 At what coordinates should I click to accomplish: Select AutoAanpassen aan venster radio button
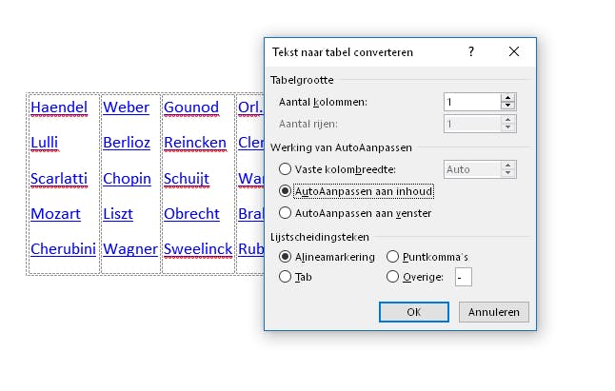click(x=285, y=213)
